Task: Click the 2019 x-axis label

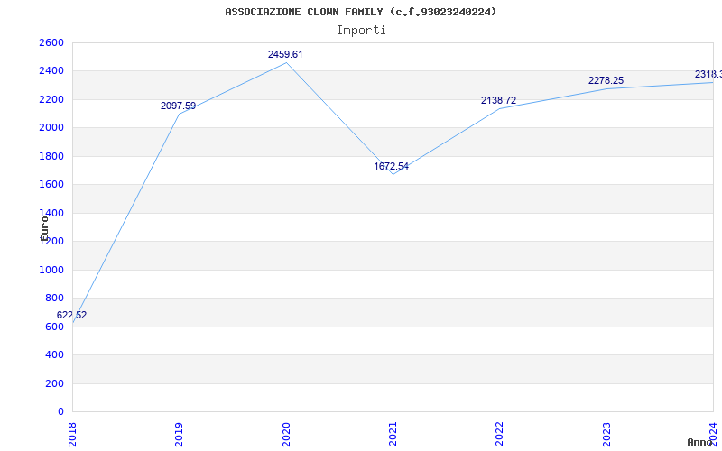Action: tap(179, 434)
